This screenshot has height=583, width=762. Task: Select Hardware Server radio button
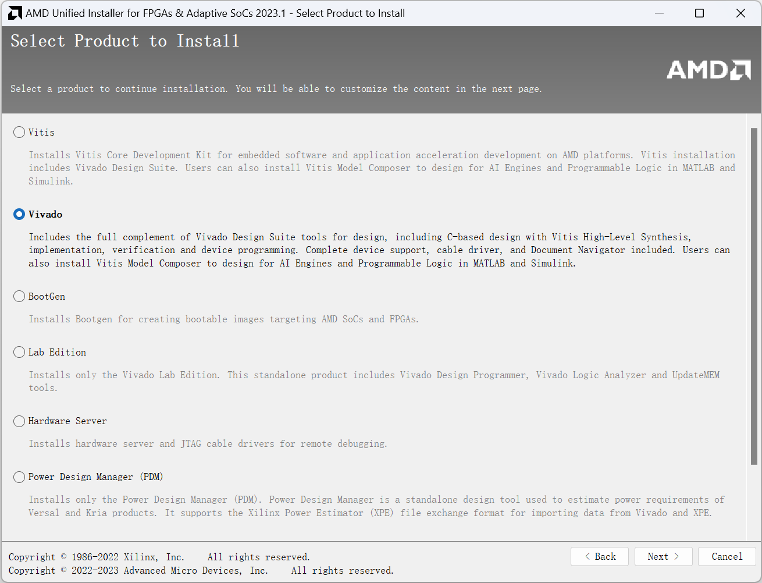click(19, 421)
